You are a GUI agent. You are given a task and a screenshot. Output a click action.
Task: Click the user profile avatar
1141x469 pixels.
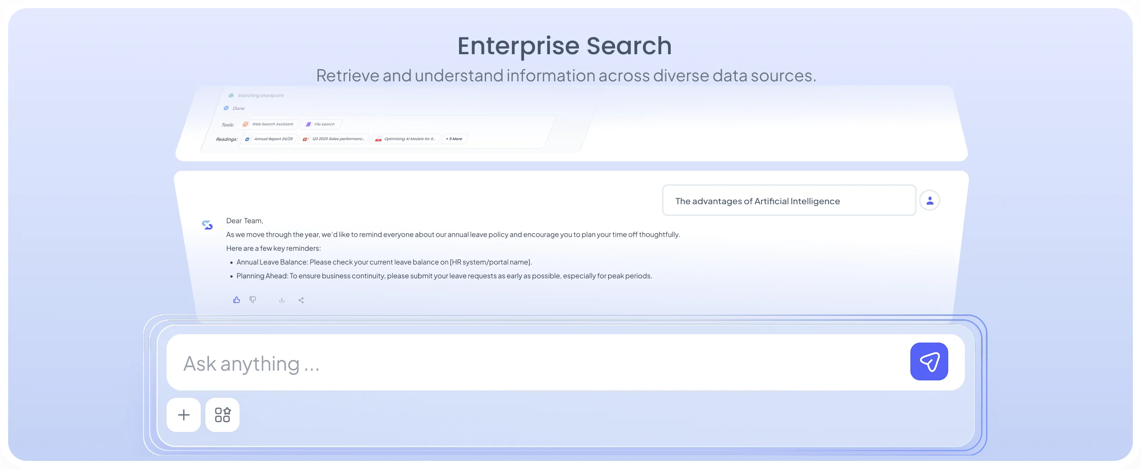coord(930,200)
